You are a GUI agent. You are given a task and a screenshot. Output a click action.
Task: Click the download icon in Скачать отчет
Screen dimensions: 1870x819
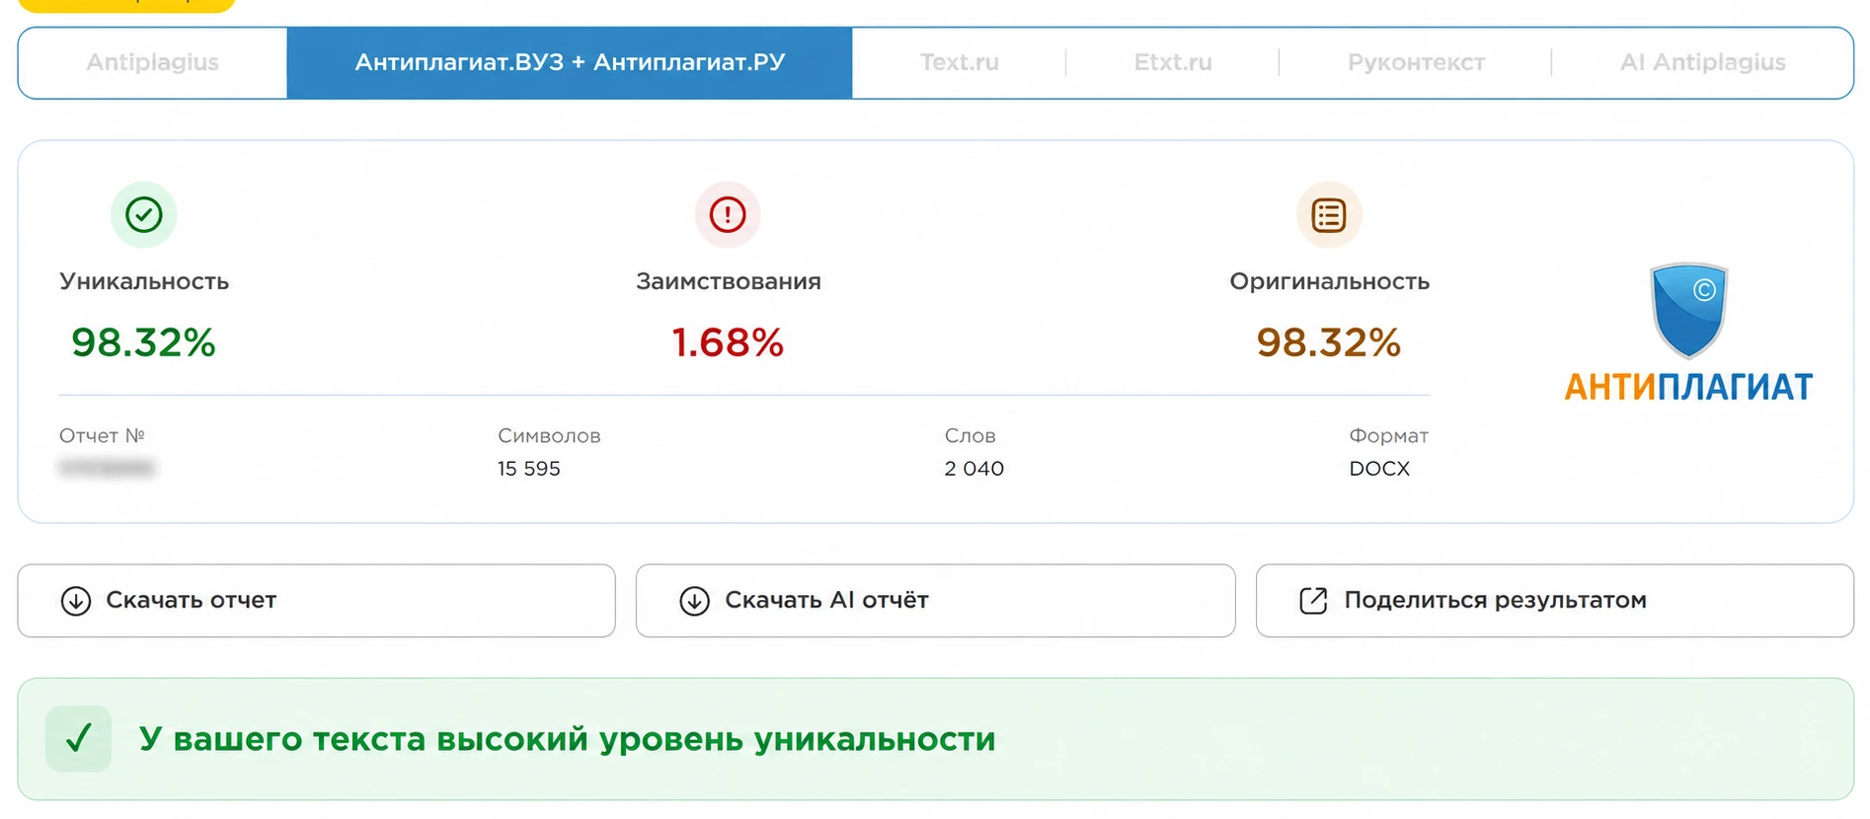point(76,601)
